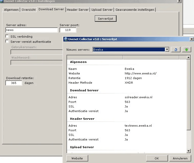This screenshot has width=194, height=163.
Task: Close the Serverlijst dialog
Action: (191, 39)
